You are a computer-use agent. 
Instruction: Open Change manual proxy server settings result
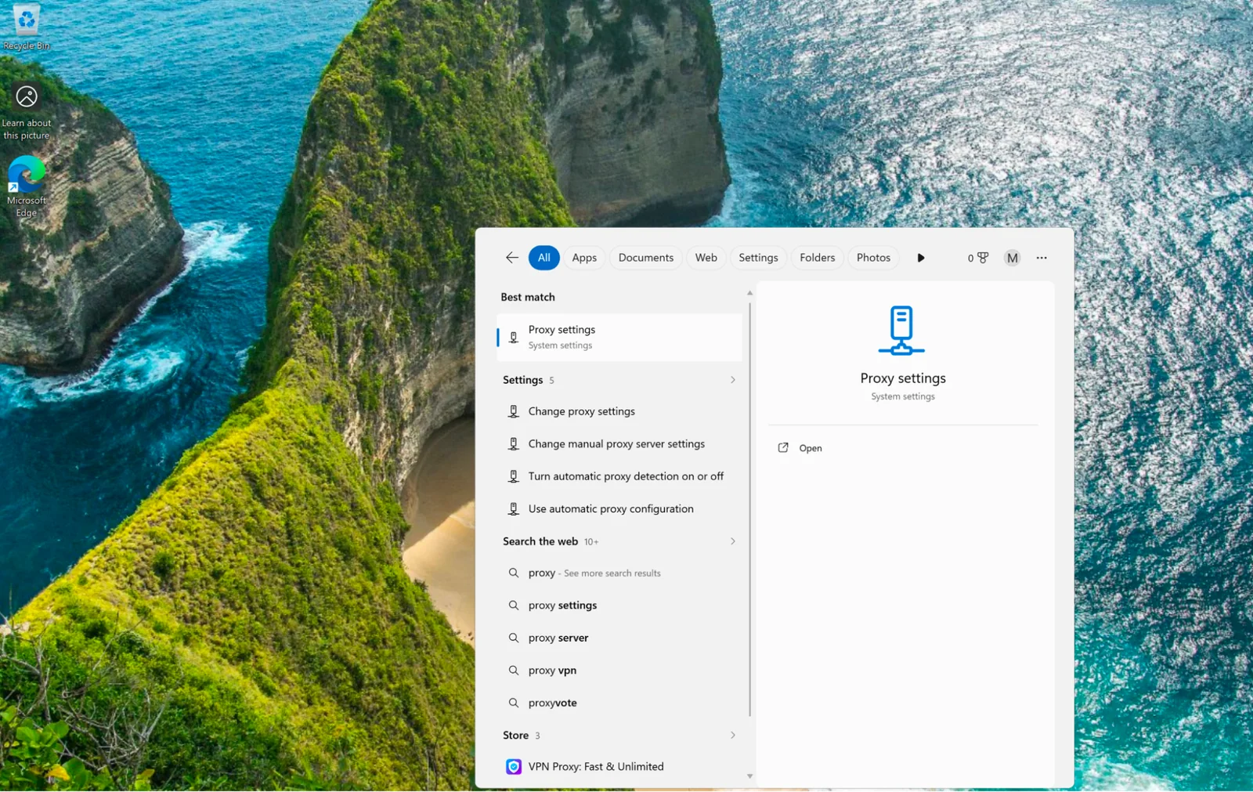pos(619,444)
